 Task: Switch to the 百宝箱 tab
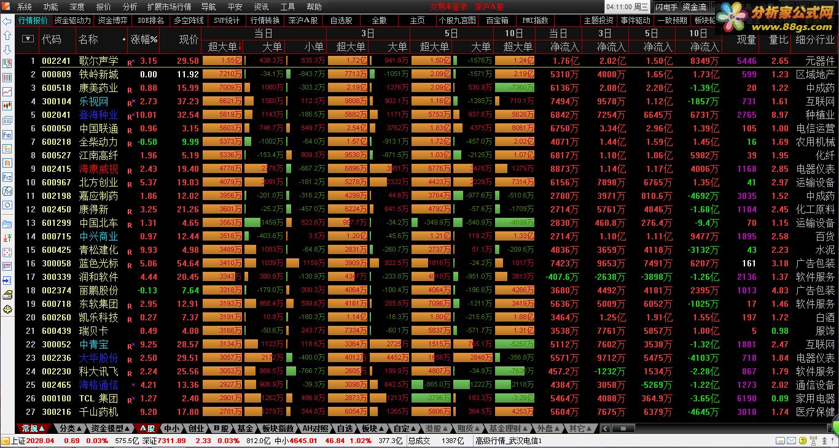pyautogui.click(x=497, y=20)
